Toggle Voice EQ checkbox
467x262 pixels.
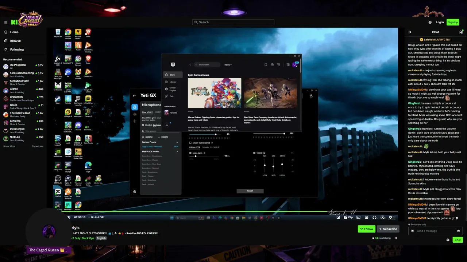coord(254,153)
